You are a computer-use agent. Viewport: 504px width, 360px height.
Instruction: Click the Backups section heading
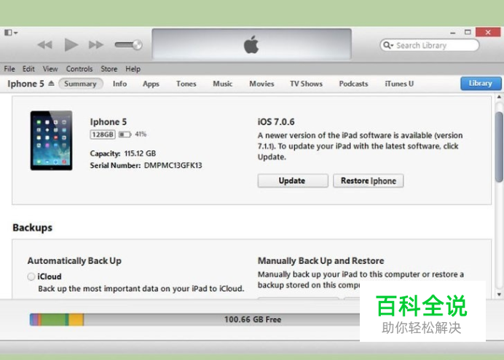pyautogui.click(x=33, y=228)
